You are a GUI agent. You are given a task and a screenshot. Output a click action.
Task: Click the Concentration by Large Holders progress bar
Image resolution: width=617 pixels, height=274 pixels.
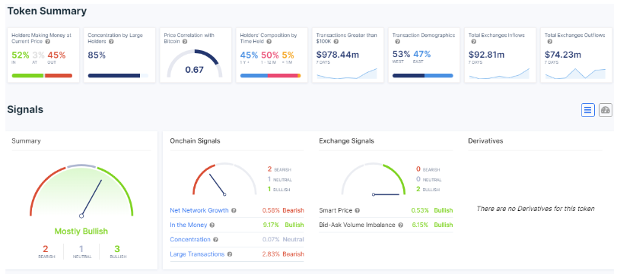tap(118, 75)
